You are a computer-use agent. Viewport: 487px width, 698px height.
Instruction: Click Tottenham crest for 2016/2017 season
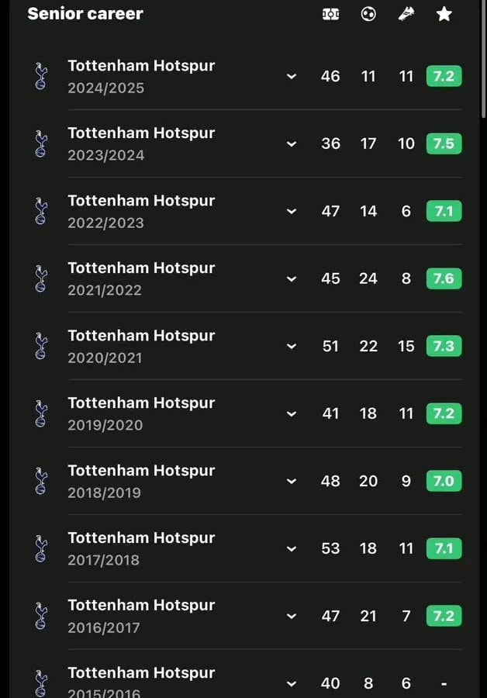(41, 616)
